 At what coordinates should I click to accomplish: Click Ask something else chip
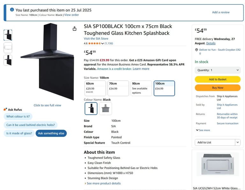pos(51,133)
